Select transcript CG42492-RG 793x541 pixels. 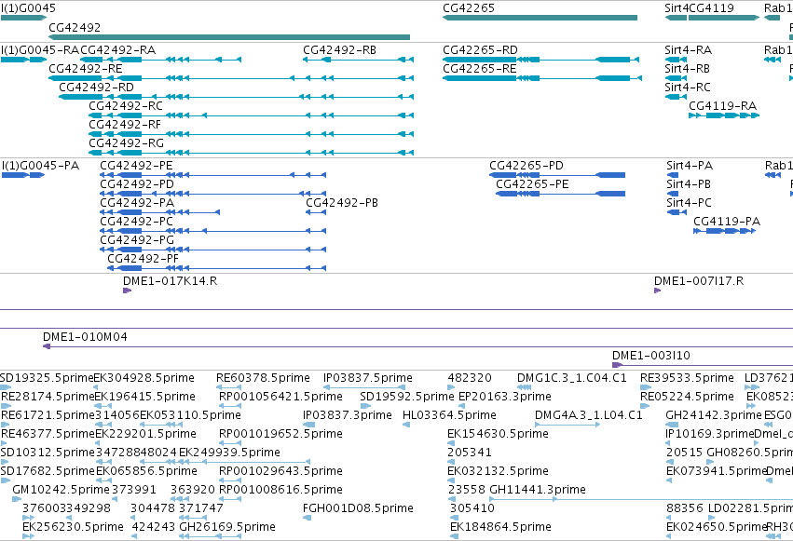point(252,153)
